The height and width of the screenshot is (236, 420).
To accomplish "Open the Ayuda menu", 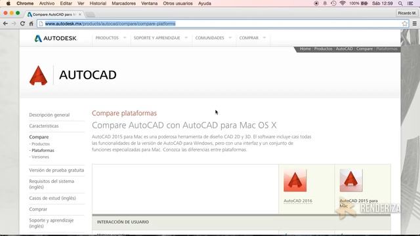I will pos(205,3).
